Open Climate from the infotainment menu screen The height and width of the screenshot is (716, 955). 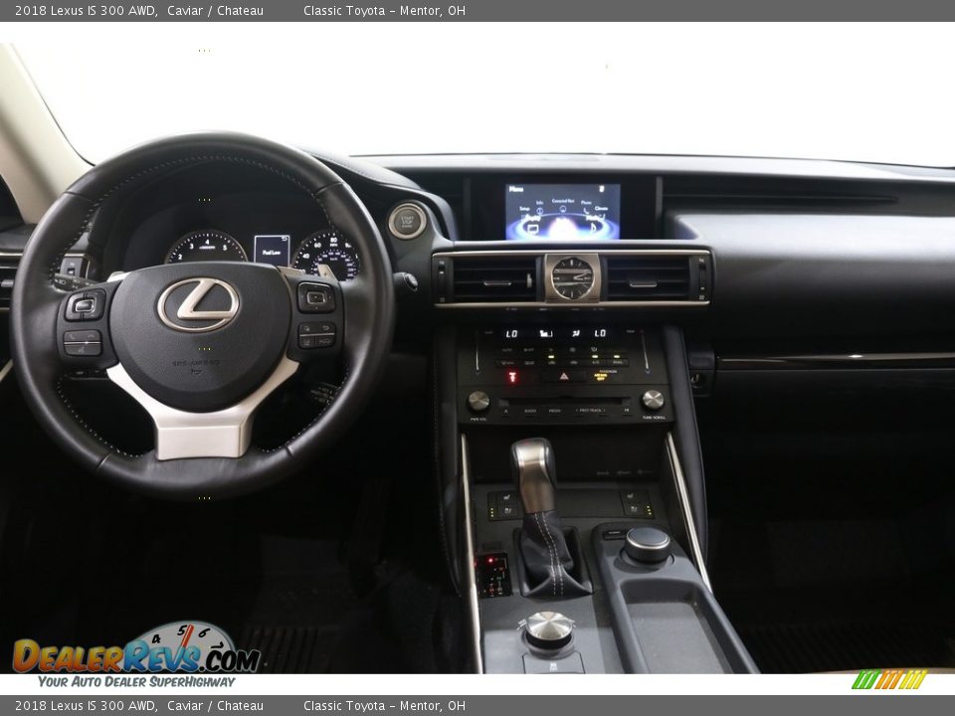[x=602, y=209]
